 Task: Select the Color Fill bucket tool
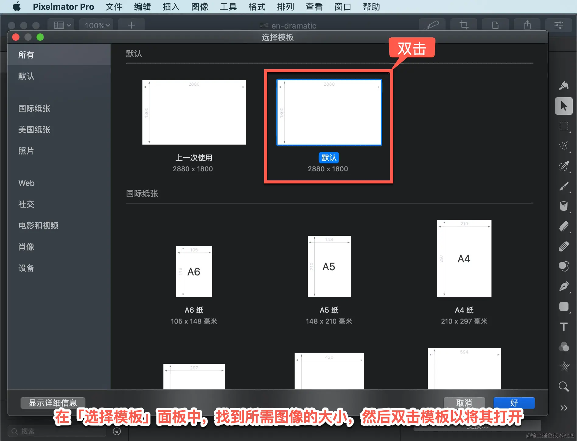pos(564,206)
